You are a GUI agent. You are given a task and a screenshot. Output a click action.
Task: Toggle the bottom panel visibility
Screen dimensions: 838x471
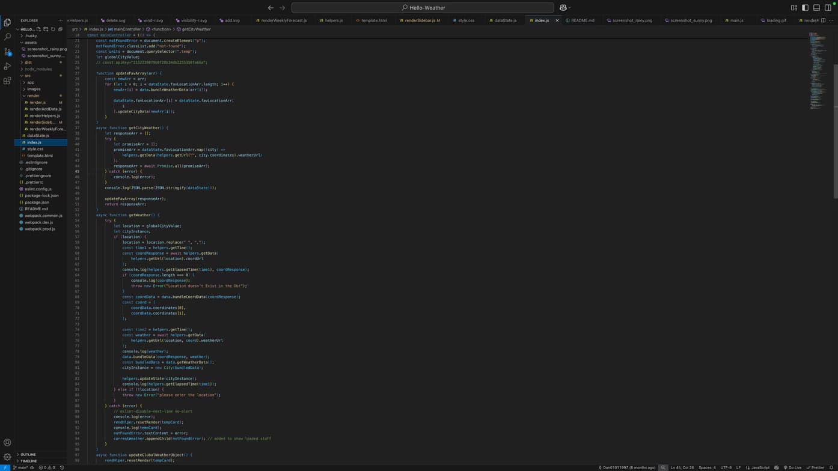coord(816,8)
